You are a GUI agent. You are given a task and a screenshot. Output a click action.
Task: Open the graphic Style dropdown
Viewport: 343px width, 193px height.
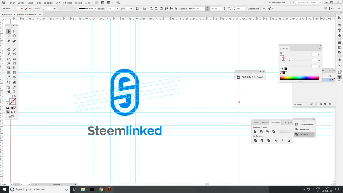(x=131, y=9)
